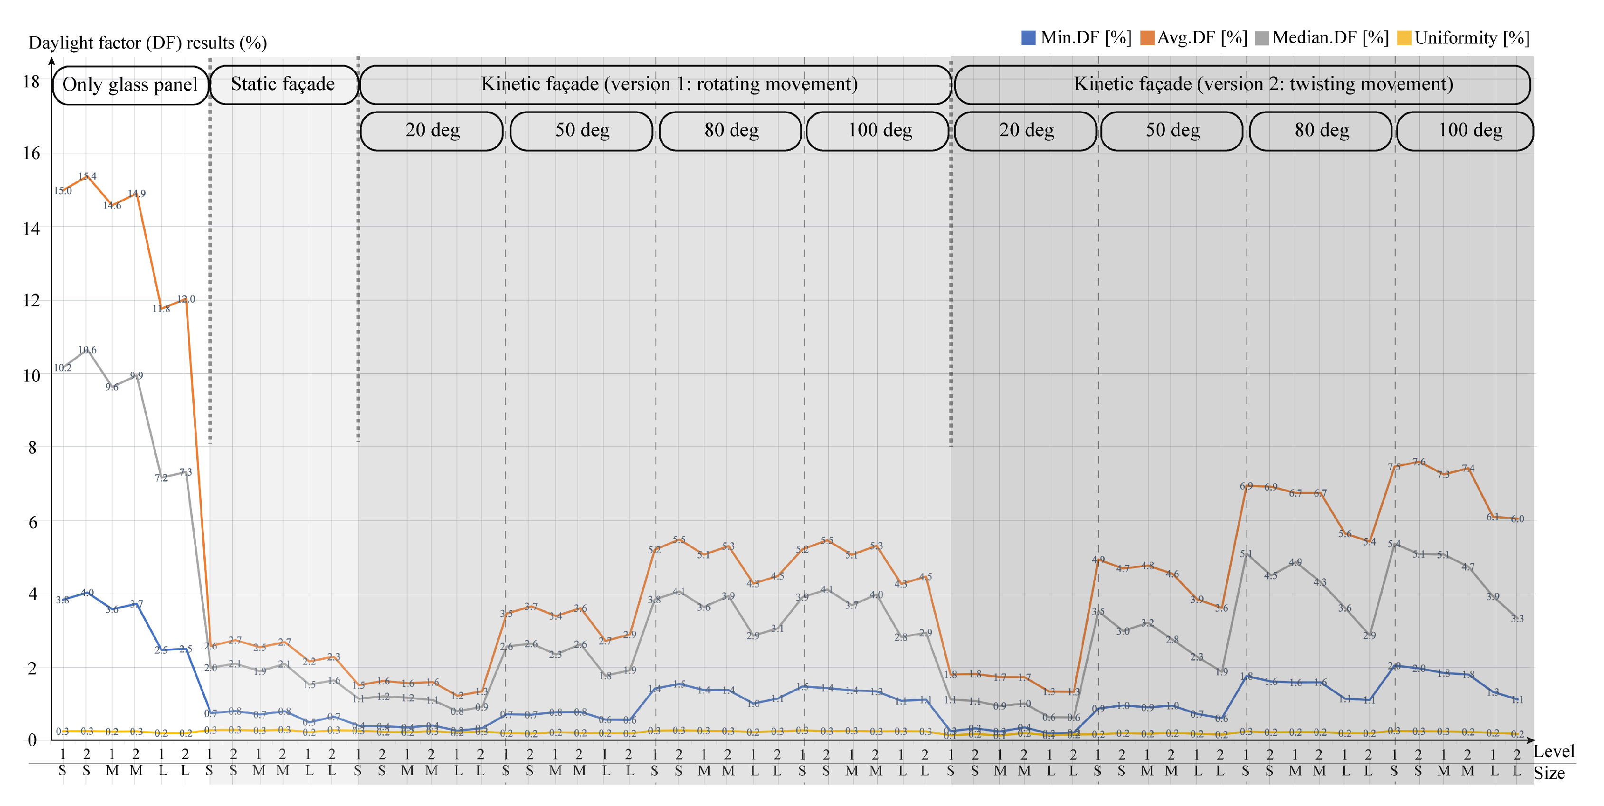Select the Only glass panel label box

pos(130,85)
